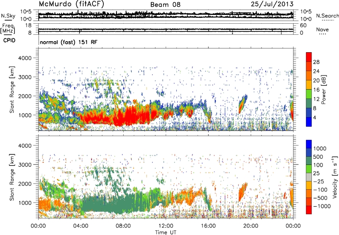Viewport: 339px width, 235px height.
Task: Click the "N.Search" legend label
Action: pyautogui.click(x=327, y=16)
